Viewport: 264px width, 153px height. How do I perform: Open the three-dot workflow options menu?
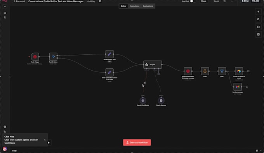point(232,1)
